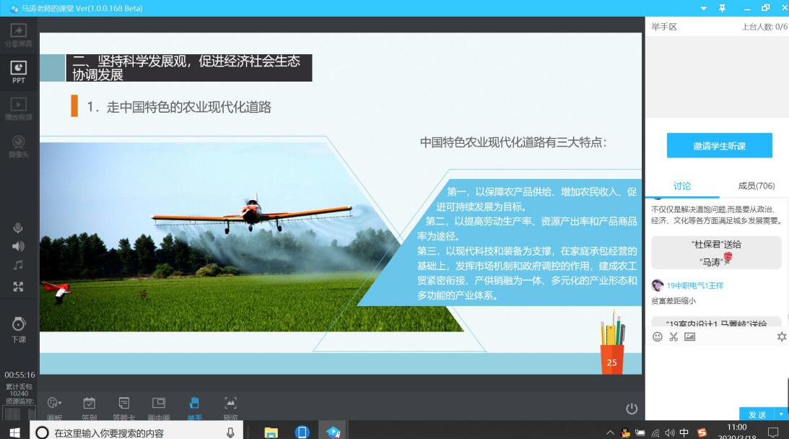Switch to the members (成员) tab
Image resolution: width=789 pixels, height=439 pixels.
pyautogui.click(x=756, y=186)
